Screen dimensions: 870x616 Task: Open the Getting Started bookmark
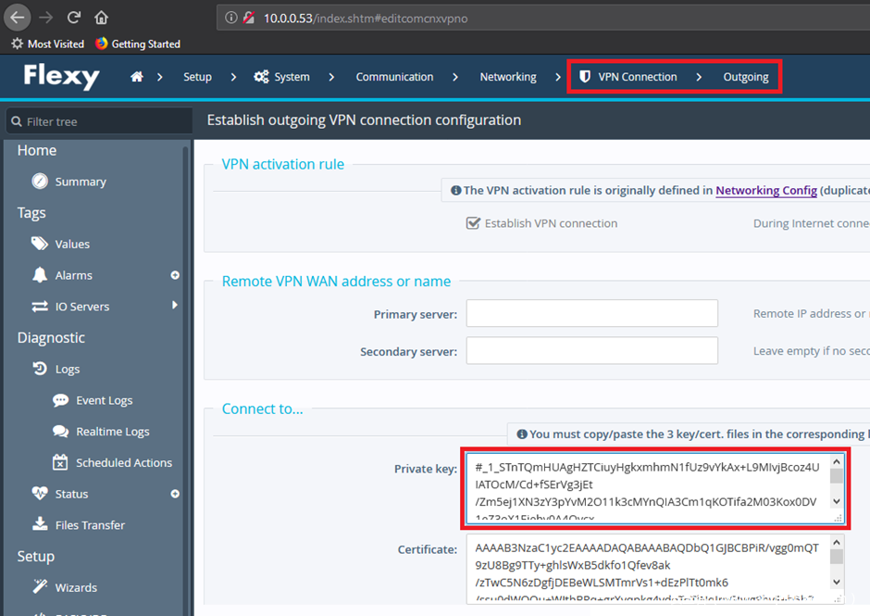(137, 44)
